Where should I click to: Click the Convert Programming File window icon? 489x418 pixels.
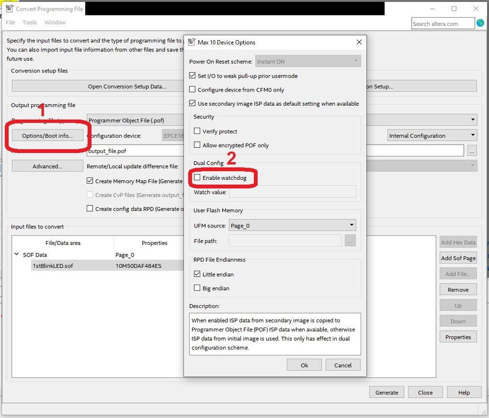point(10,9)
